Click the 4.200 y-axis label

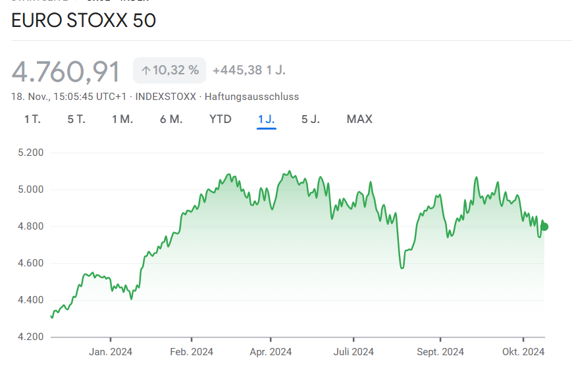tap(31, 336)
